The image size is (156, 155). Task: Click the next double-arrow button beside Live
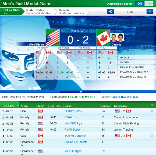(x=150, y=12)
